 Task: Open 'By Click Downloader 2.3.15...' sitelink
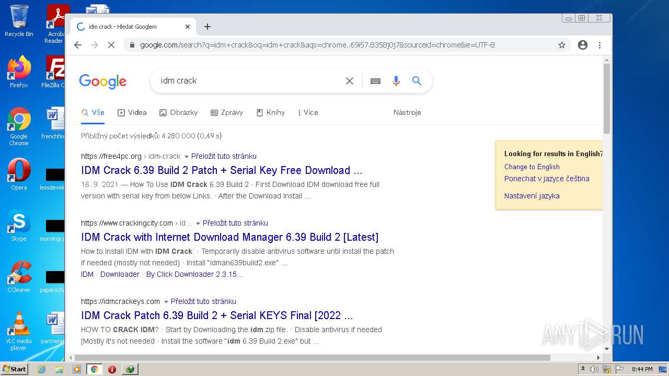194,274
